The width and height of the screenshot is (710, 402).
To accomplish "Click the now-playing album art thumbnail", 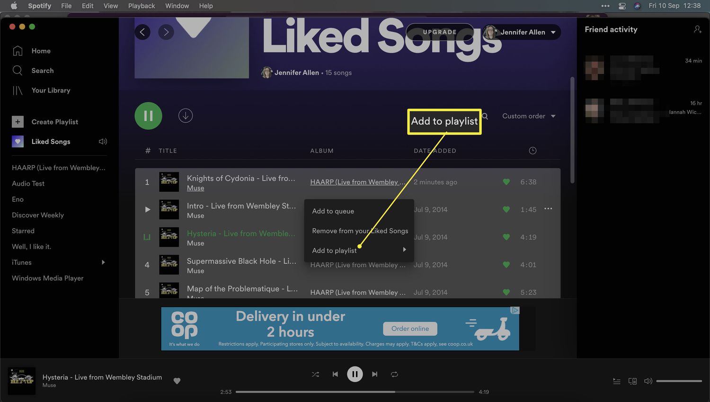I will pos(22,381).
